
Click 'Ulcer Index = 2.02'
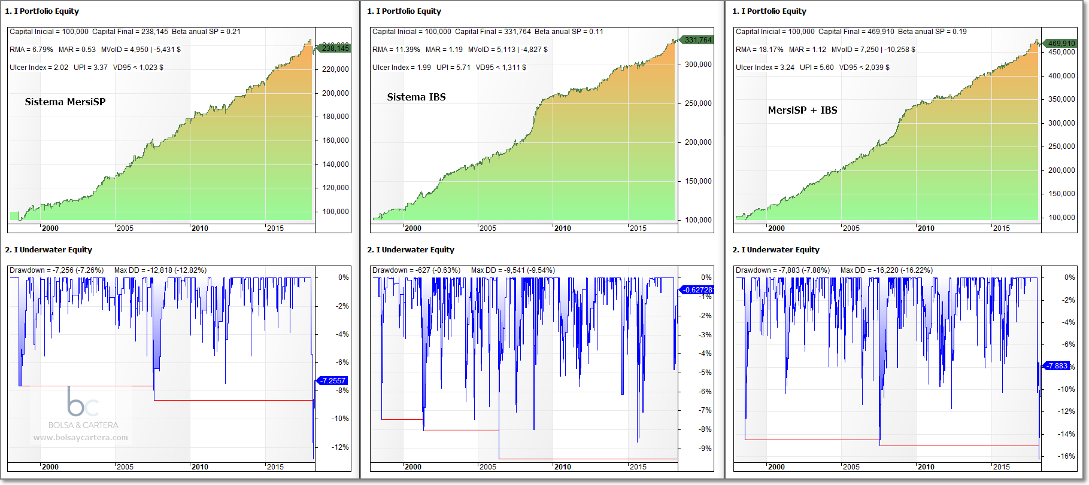click(x=39, y=68)
